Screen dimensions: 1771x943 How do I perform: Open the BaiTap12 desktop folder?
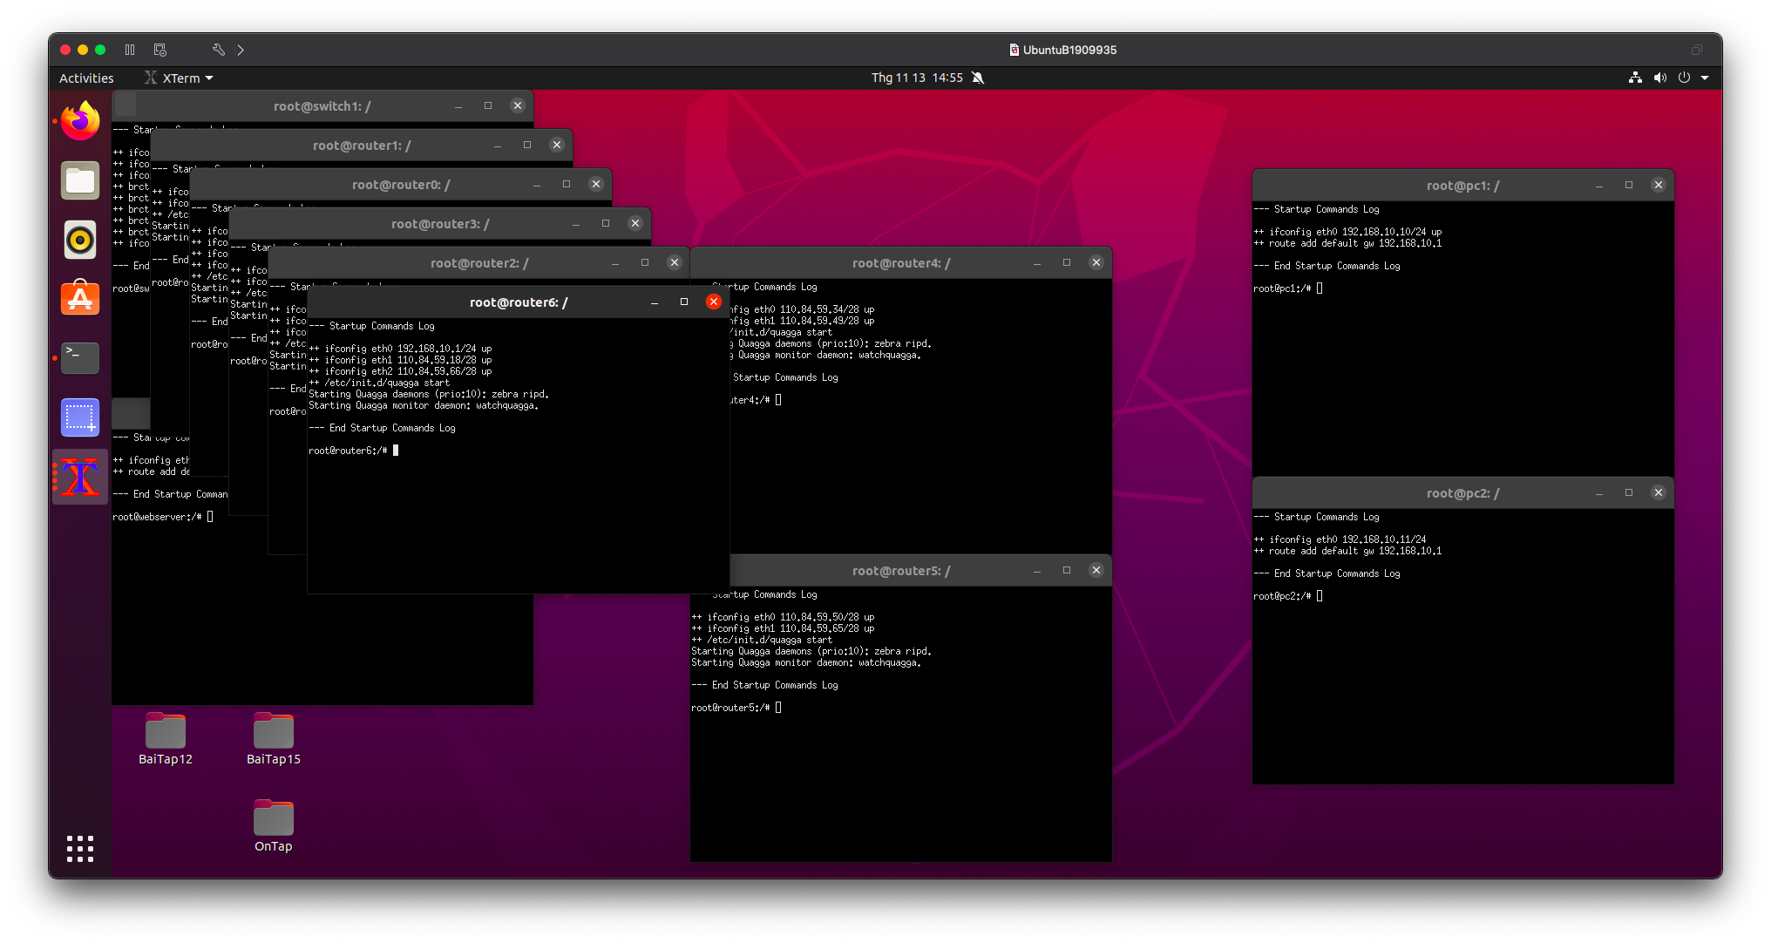(x=166, y=732)
